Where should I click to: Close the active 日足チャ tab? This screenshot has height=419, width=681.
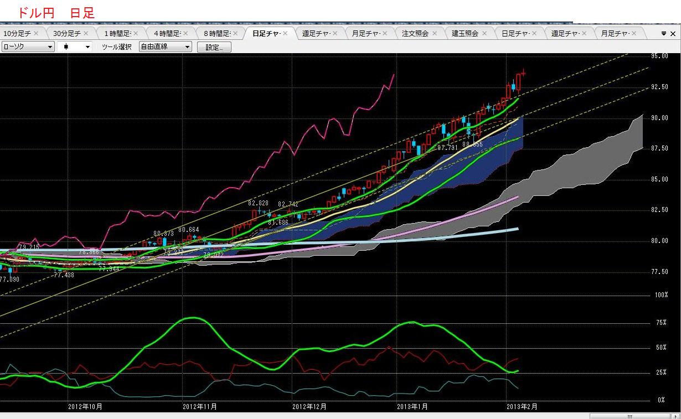(x=286, y=34)
